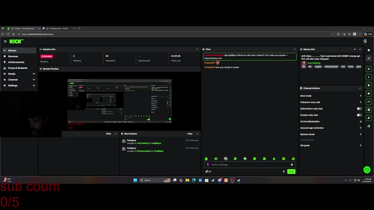This screenshot has height=210, width=374.
Task: Click the Trublue107 username in muted message
Action: pos(209,67)
